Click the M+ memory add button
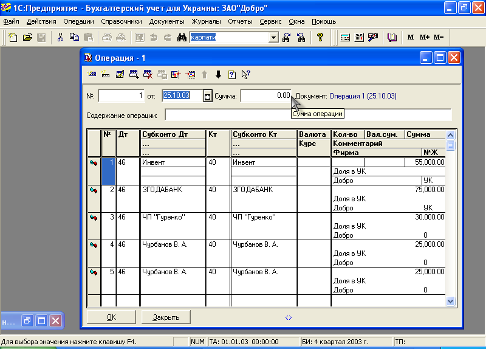Viewport: 486px width, 349px height. coord(425,38)
